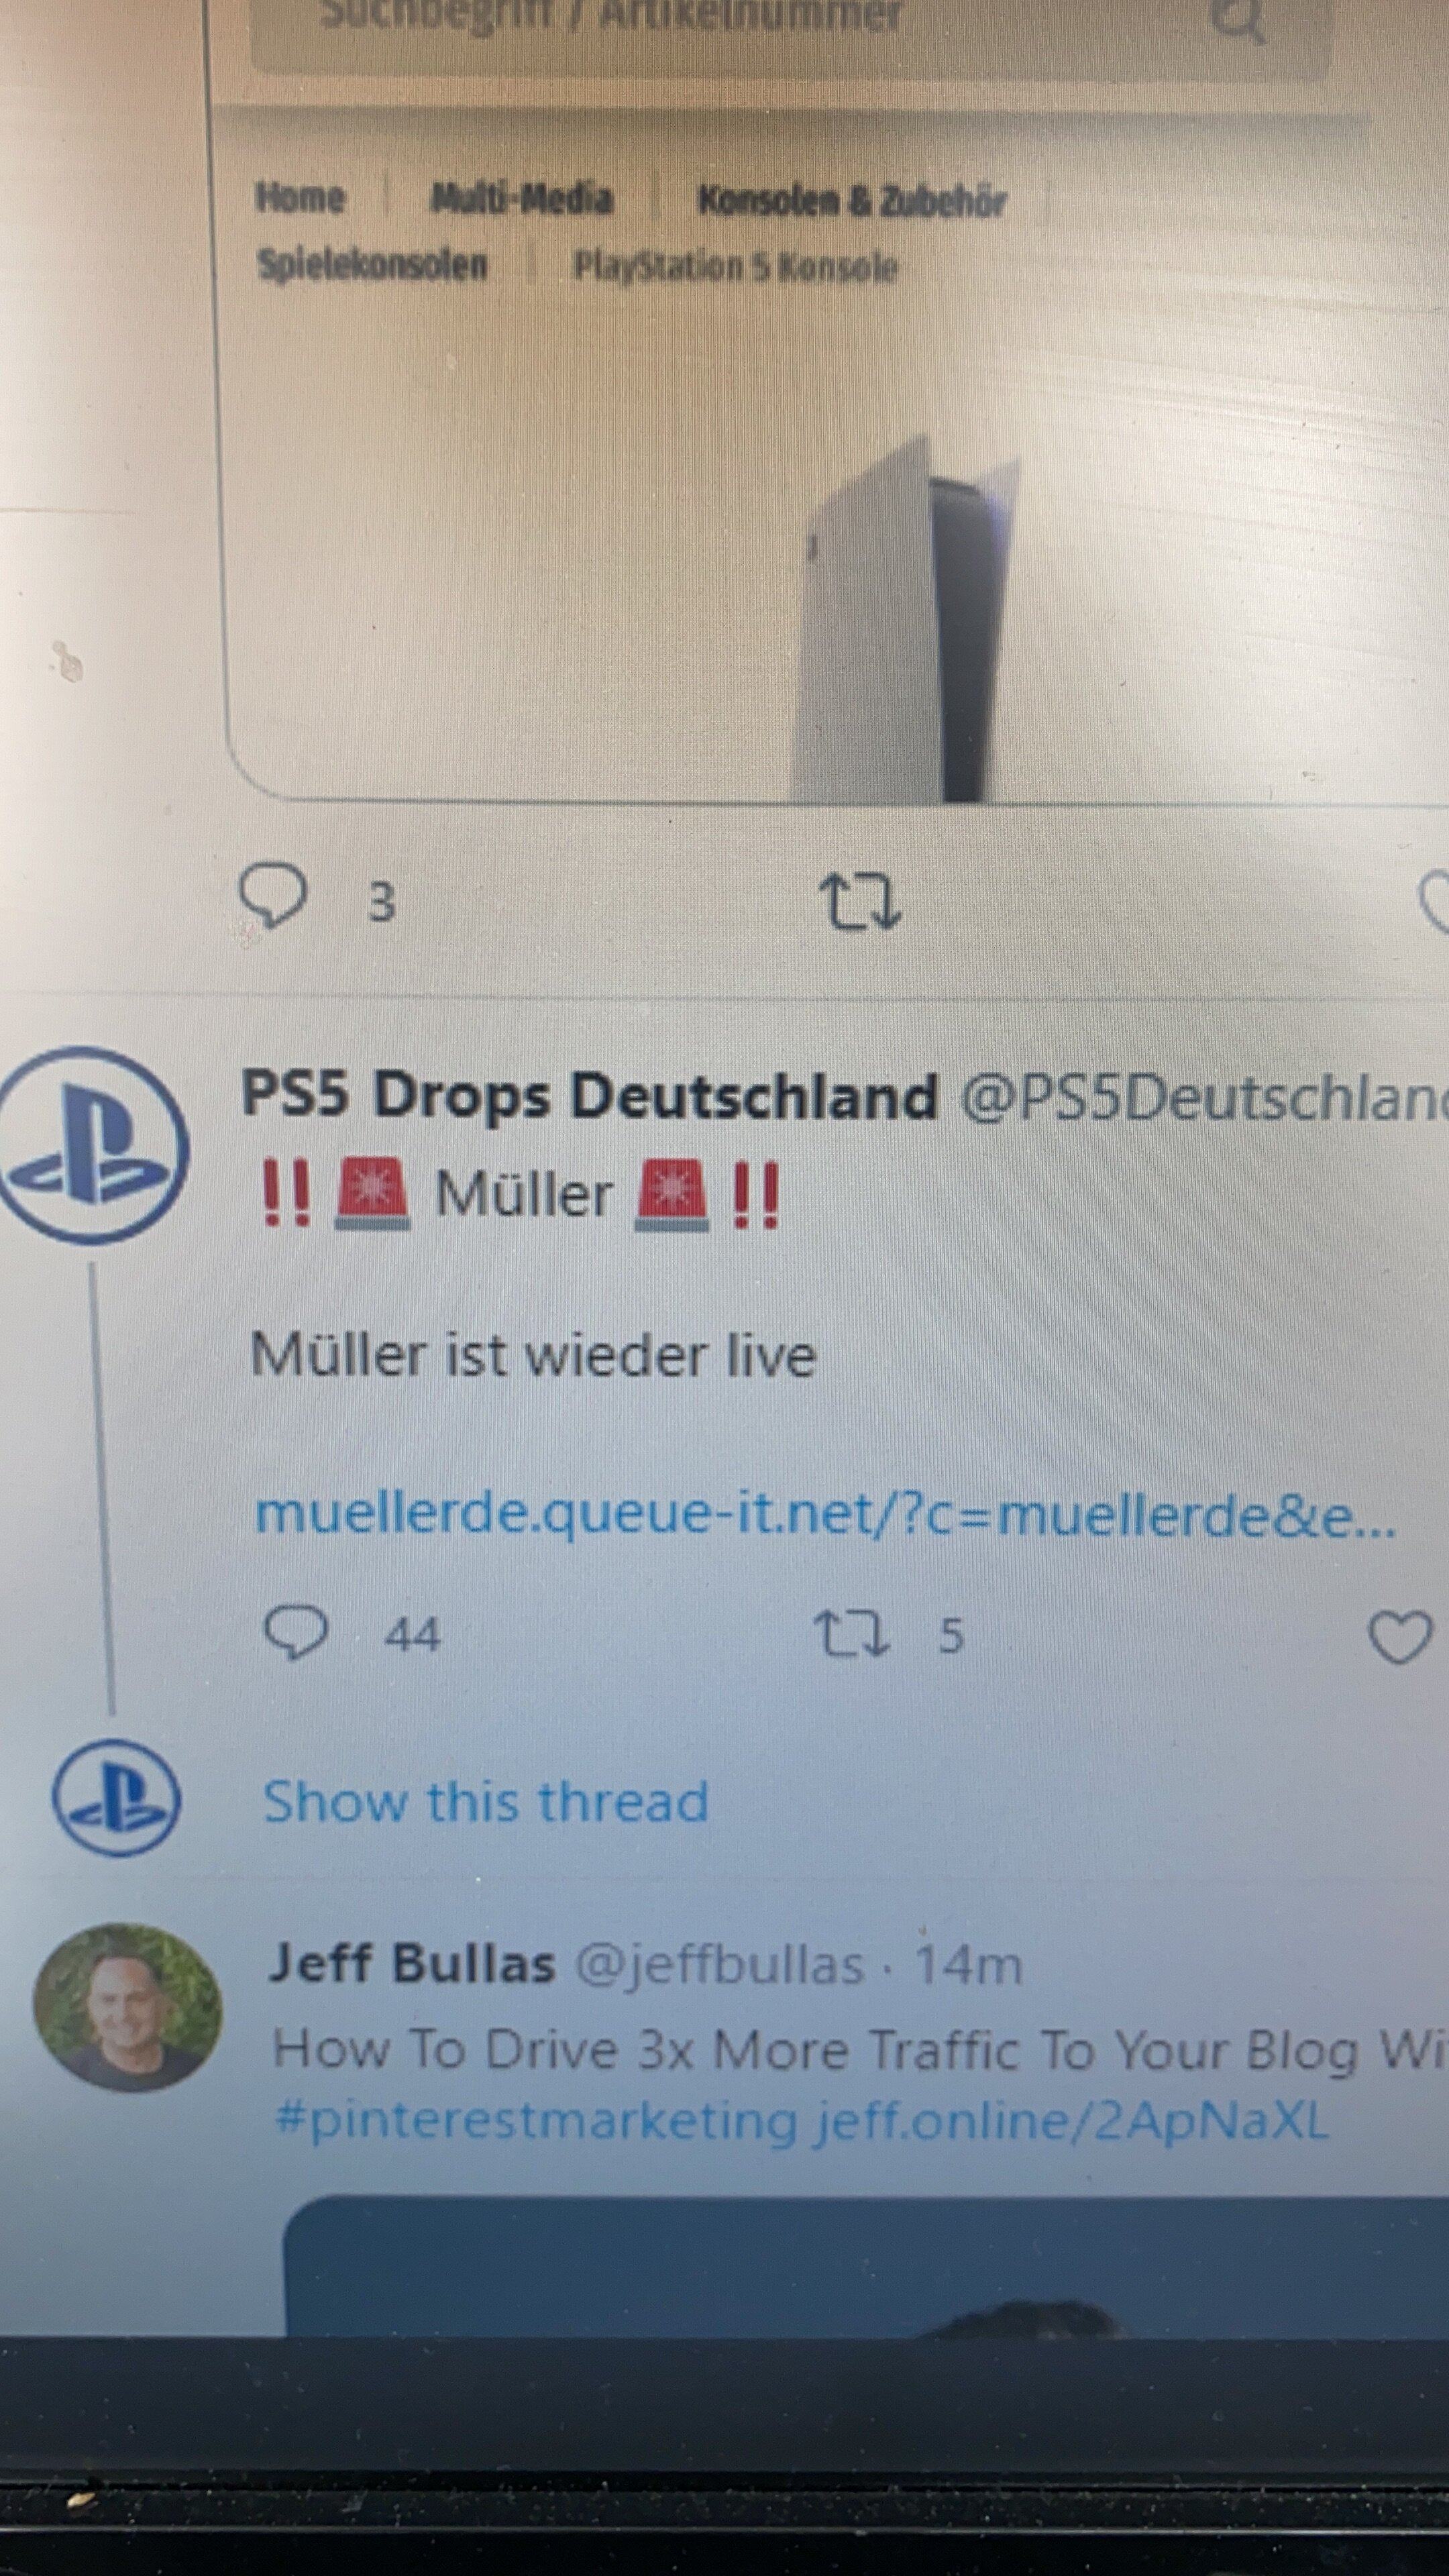The image size is (1449, 2576).
Task: Retweet the PS5 console image tweet
Action: coord(860,902)
